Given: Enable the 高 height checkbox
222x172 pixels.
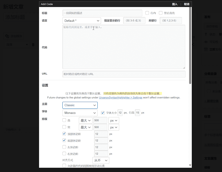Looking at the screenshot, I should coord(64,120).
